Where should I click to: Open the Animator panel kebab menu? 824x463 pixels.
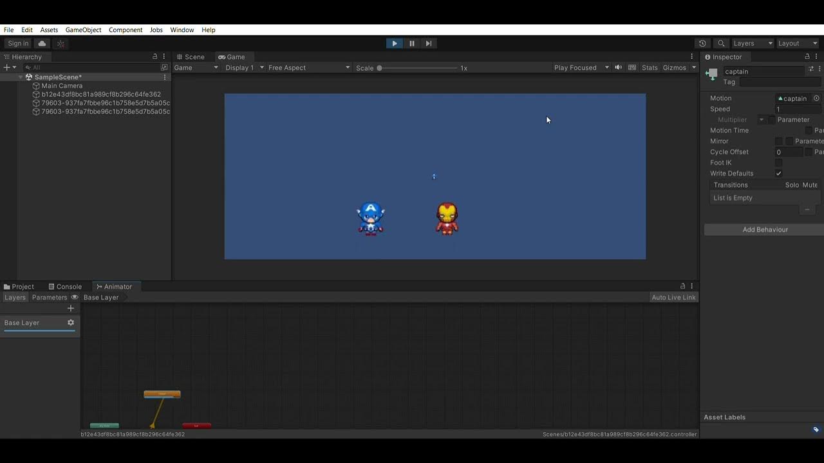coord(692,286)
